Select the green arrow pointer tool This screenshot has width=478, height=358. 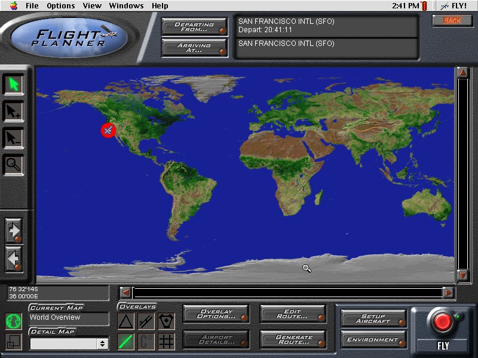[x=13, y=84]
